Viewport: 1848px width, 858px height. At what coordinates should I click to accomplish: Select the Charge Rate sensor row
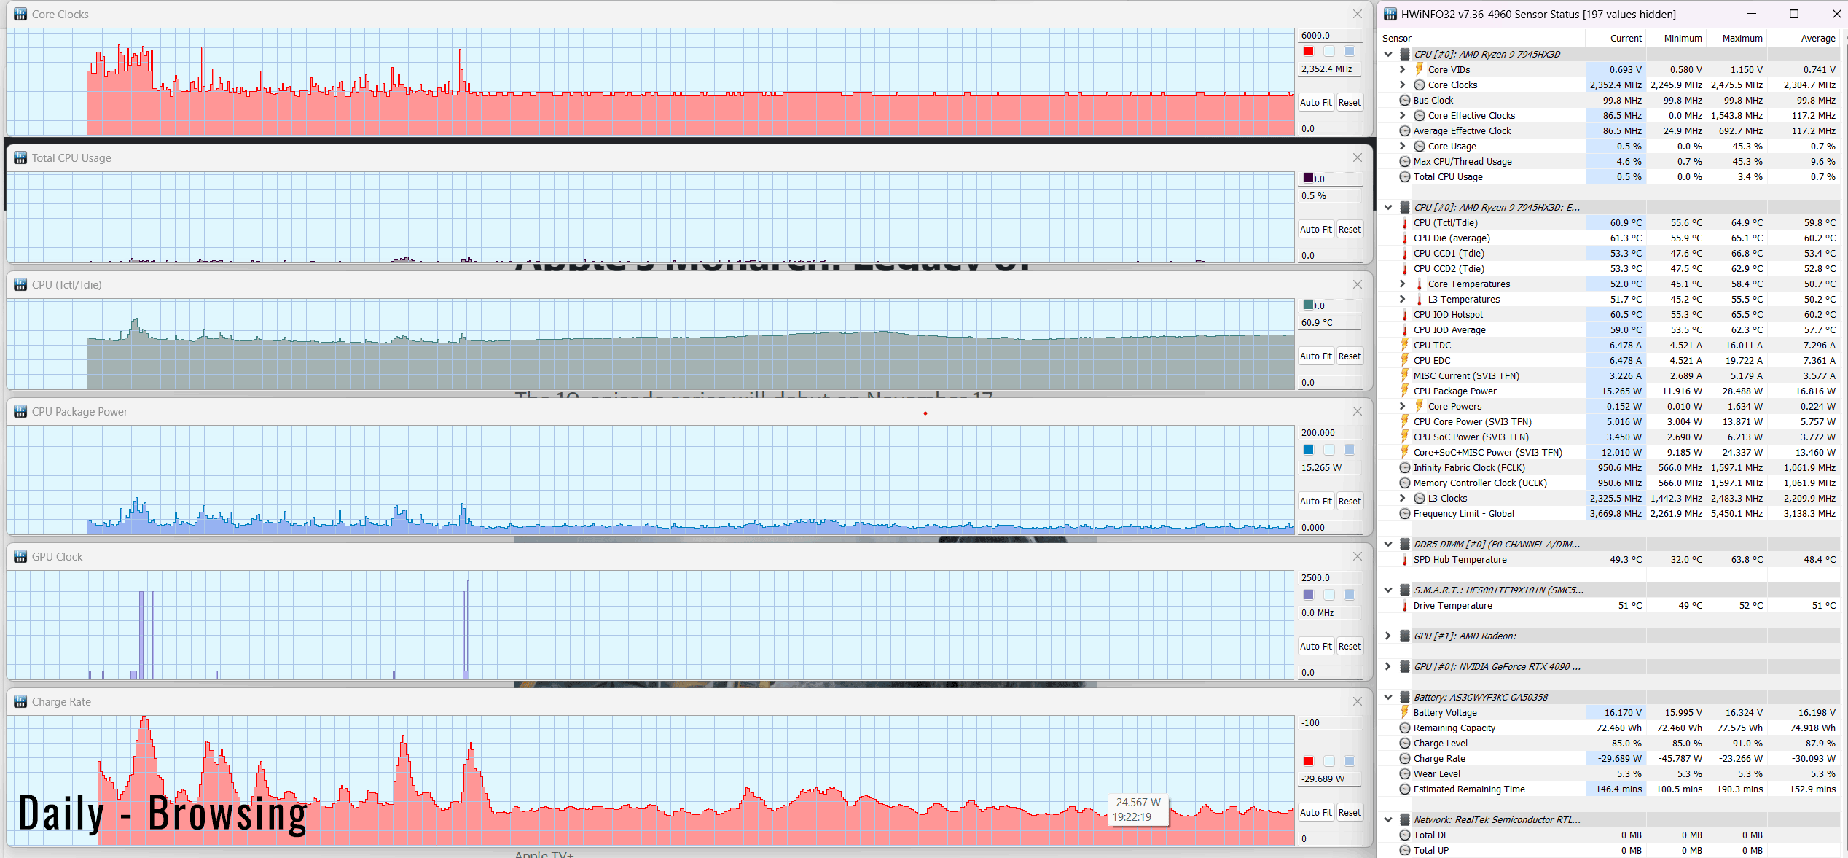click(x=1609, y=759)
